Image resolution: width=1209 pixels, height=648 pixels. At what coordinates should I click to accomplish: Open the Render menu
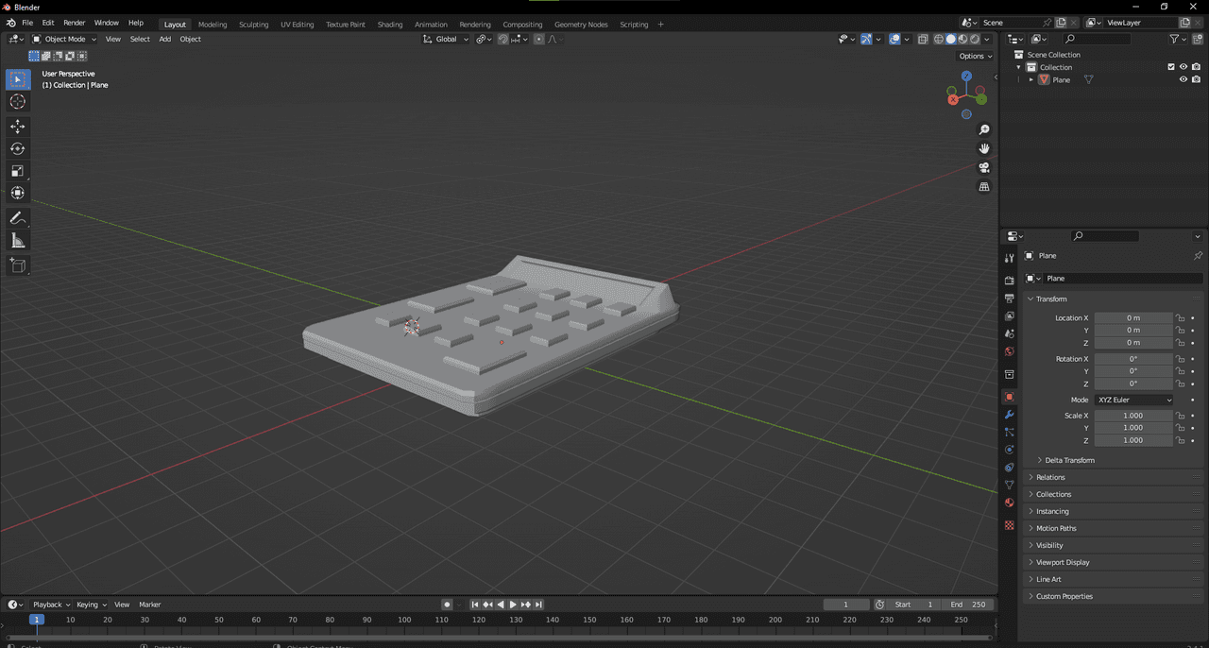(x=74, y=23)
